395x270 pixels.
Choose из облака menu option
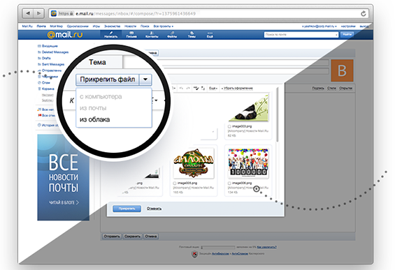[x=94, y=119]
